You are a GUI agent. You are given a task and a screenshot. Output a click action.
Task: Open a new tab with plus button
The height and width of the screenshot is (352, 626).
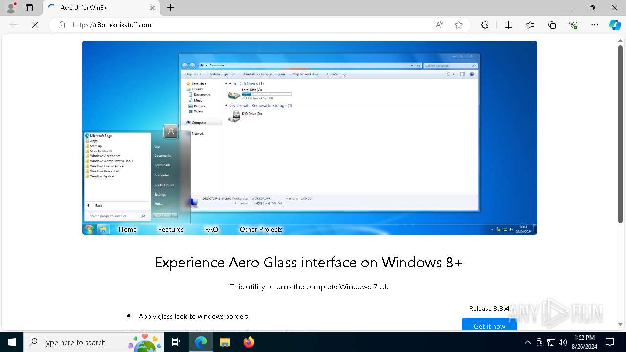coord(170,8)
